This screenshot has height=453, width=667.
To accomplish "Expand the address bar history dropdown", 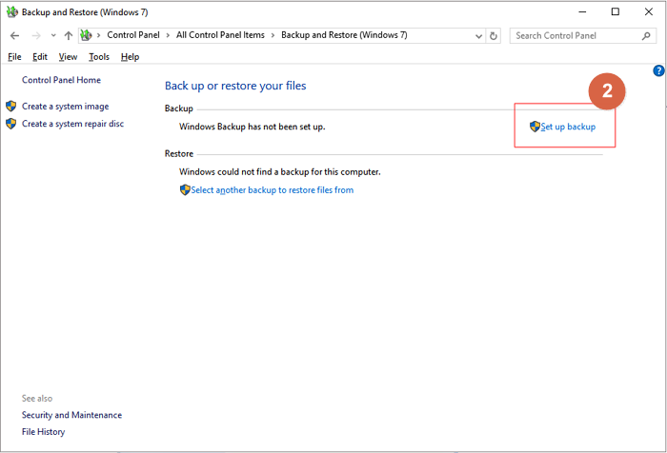I will click(x=476, y=35).
